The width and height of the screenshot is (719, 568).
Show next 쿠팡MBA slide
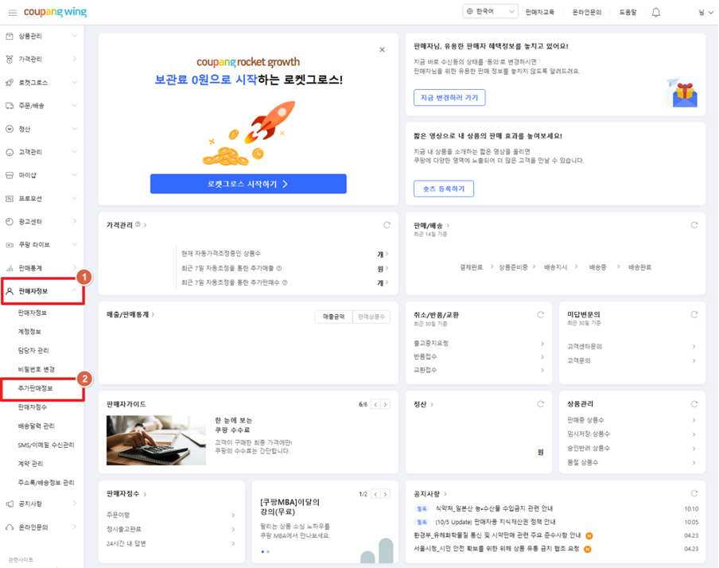coord(385,494)
